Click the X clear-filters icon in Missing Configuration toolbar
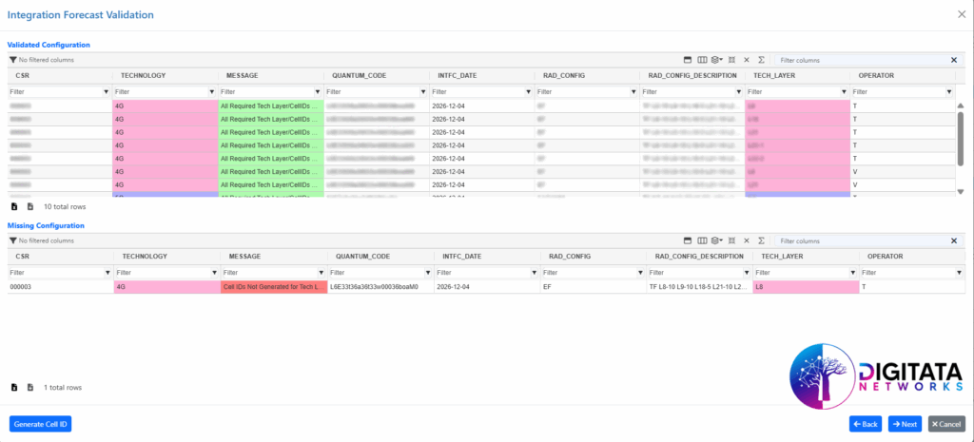Screen dimensions: 974x442 tap(747, 240)
